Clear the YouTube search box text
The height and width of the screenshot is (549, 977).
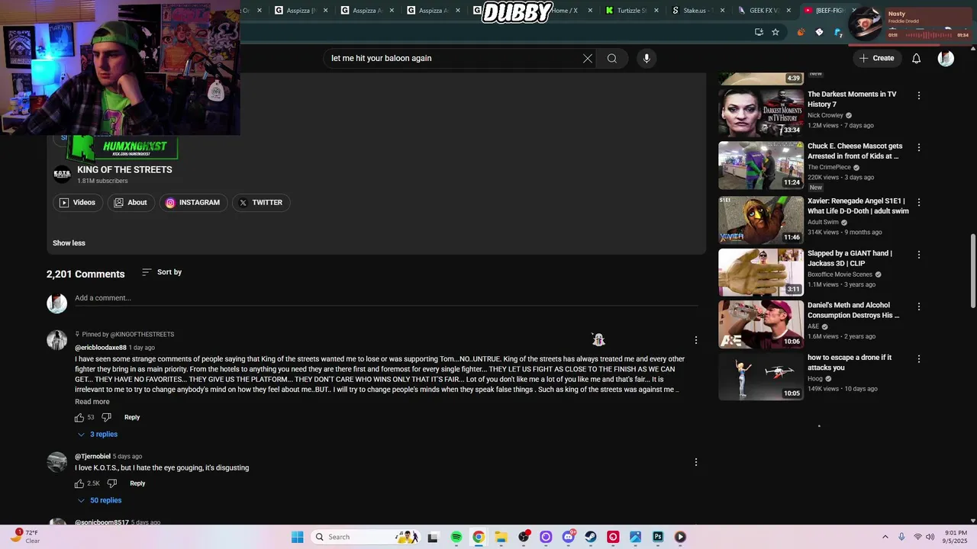click(588, 58)
